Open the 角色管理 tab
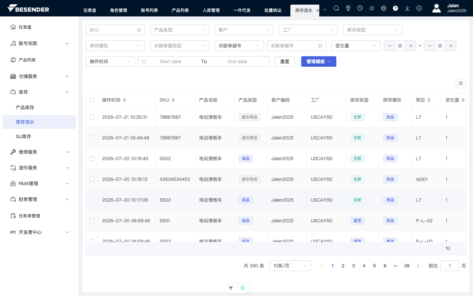Screen dimensions: 473x296 [119, 11]
